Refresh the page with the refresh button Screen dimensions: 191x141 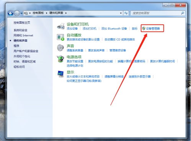[x=126, y=13]
